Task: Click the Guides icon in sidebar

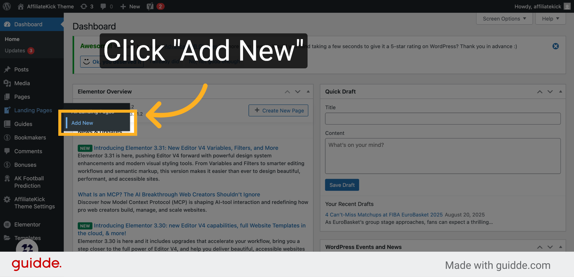Action: pyautogui.click(x=7, y=124)
